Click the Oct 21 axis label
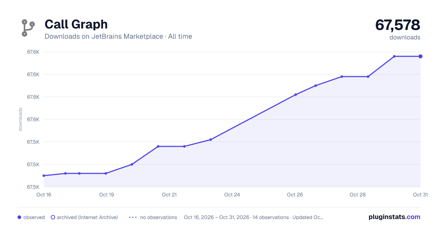The width and height of the screenshot is (438, 230). click(169, 195)
